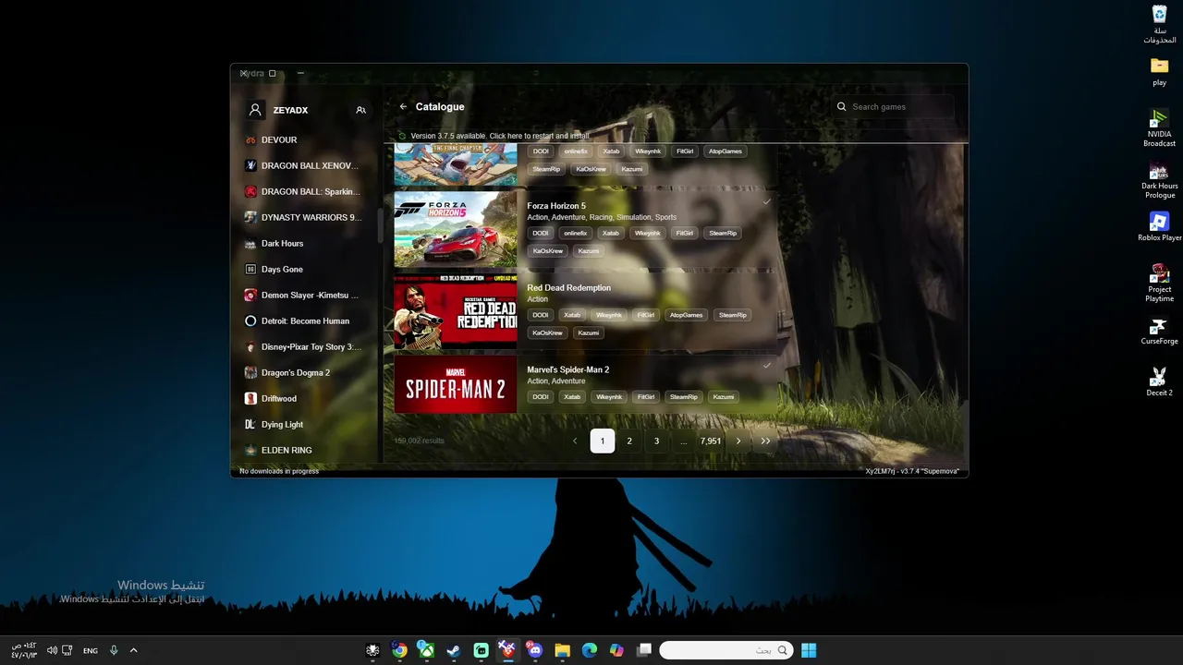Open Roblox Player desktop shortcut
Image resolution: width=1183 pixels, height=665 pixels.
pos(1159,227)
